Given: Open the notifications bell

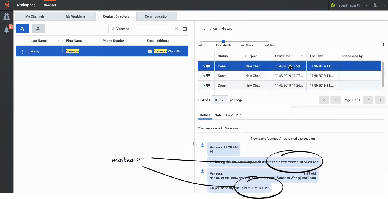Looking at the screenshot, I should coord(7,30).
